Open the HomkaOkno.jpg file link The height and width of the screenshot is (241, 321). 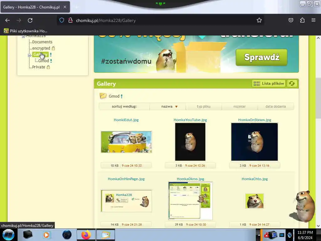pyautogui.click(x=190, y=179)
